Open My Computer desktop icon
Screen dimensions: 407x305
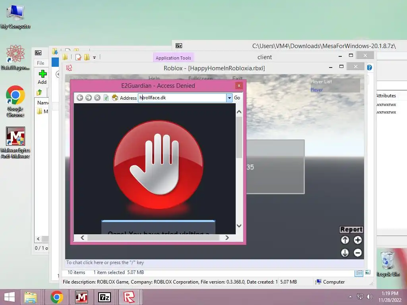pos(16,17)
